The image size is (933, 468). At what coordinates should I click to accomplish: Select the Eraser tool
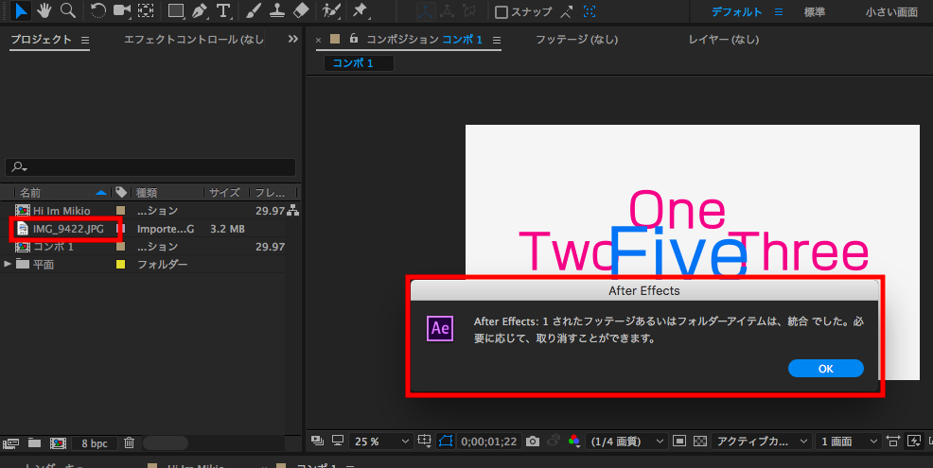pyautogui.click(x=302, y=10)
